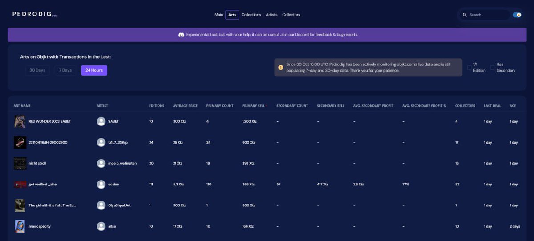This screenshot has width=534, height=241.
Task: Sort by Average Price column header
Action: click(x=185, y=106)
